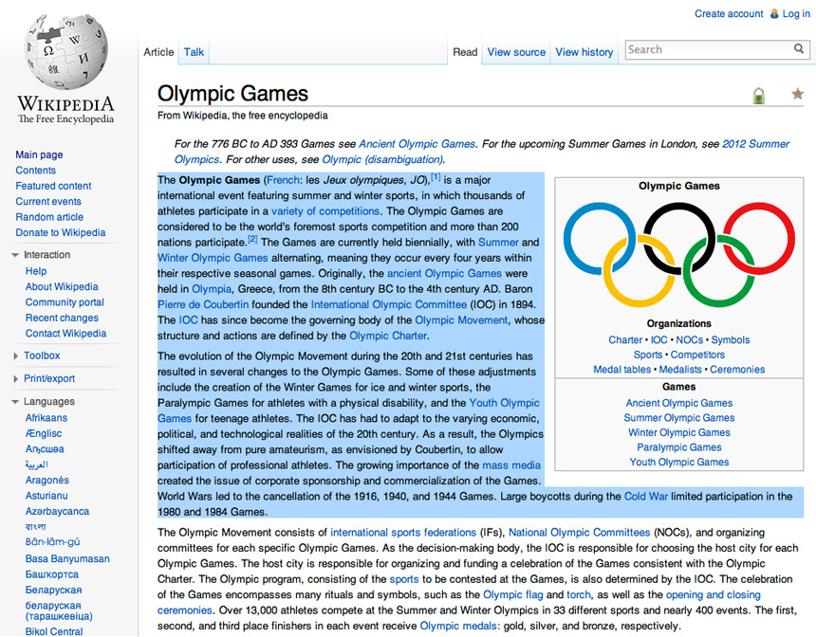816x637 pixels.
Task: Switch to Basa Banyumasan language version
Action: [x=67, y=558]
